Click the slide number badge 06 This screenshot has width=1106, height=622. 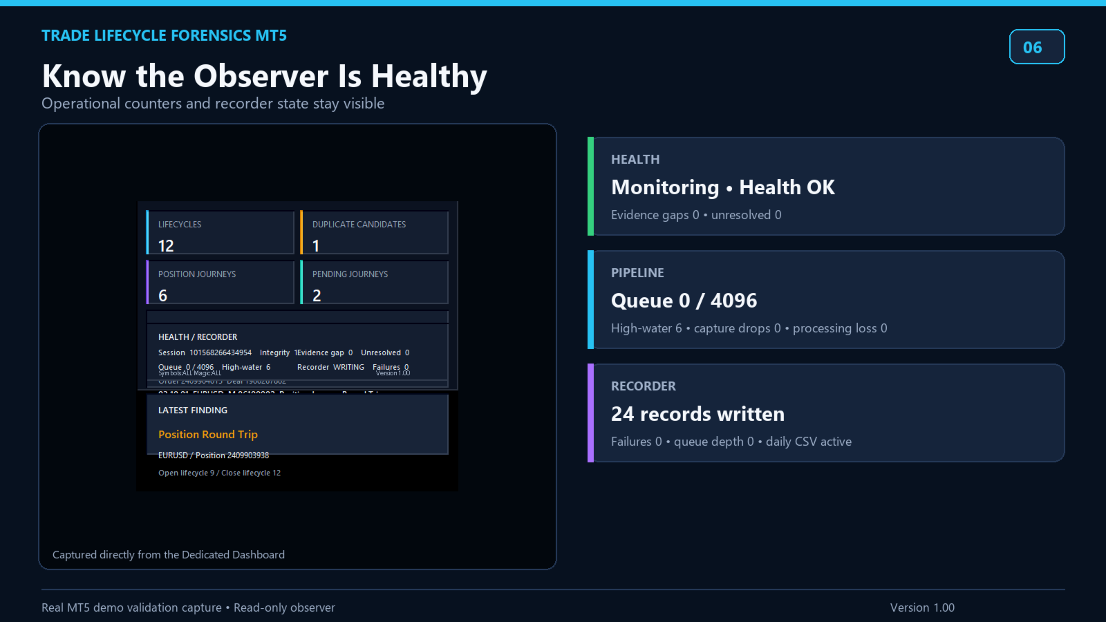pos(1037,47)
